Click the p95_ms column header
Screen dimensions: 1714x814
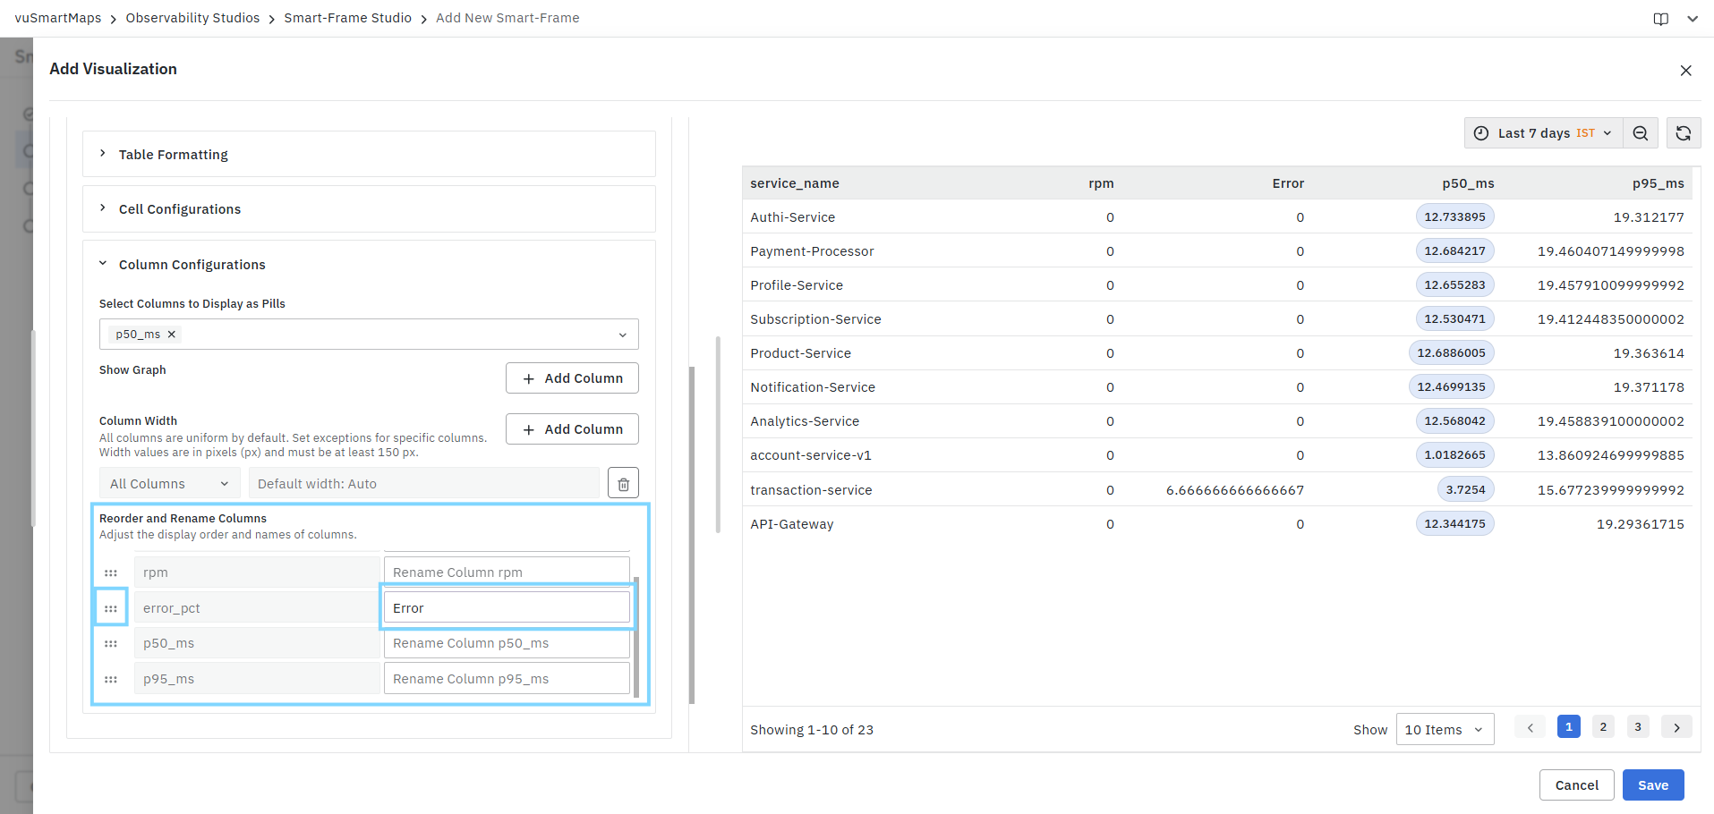(1658, 183)
